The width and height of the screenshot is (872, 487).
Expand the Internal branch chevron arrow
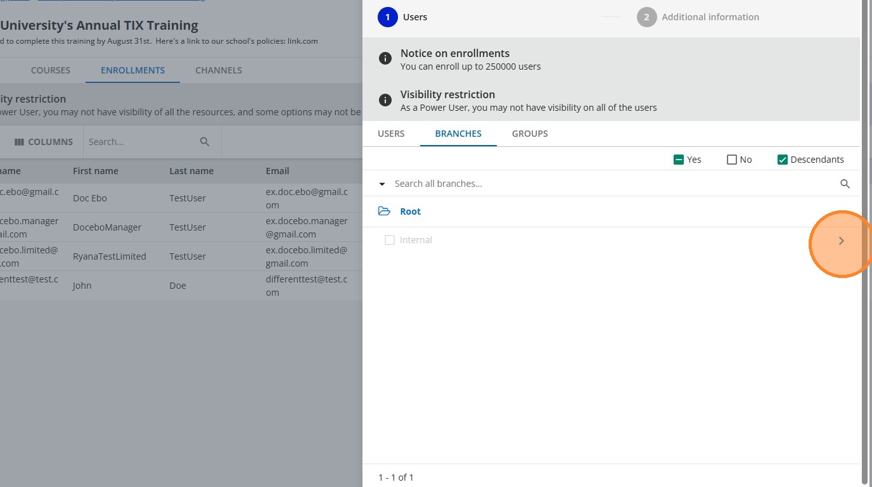[x=842, y=241]
